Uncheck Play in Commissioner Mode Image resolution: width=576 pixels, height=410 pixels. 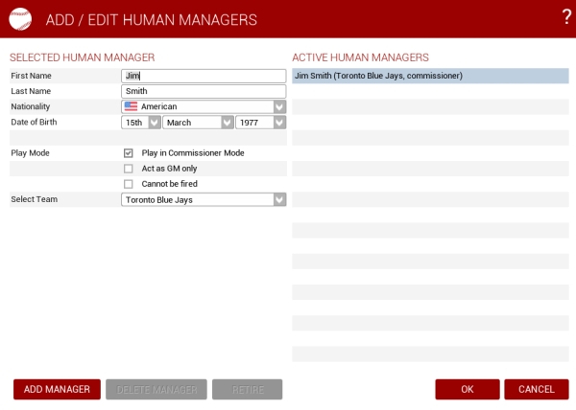click(129, 153)
